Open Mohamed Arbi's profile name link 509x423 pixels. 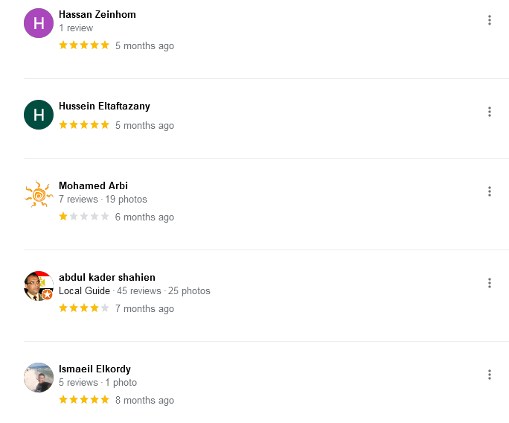coord(94,186)
